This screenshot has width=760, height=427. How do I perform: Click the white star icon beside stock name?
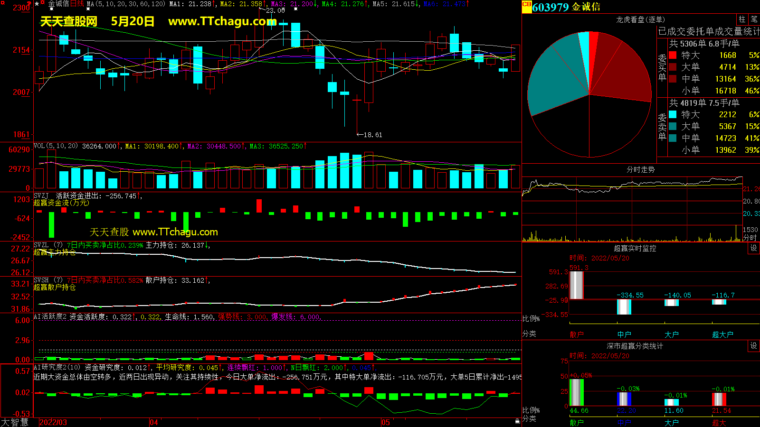click(x=37, y=4)
